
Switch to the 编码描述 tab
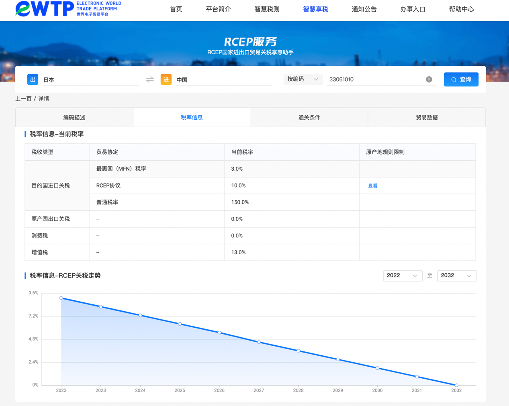74,118
